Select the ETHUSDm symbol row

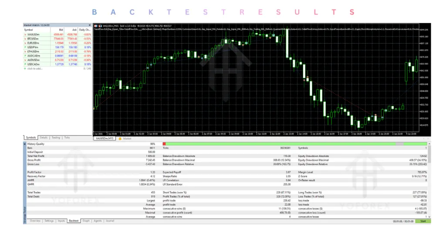click(x=57, y=51)
